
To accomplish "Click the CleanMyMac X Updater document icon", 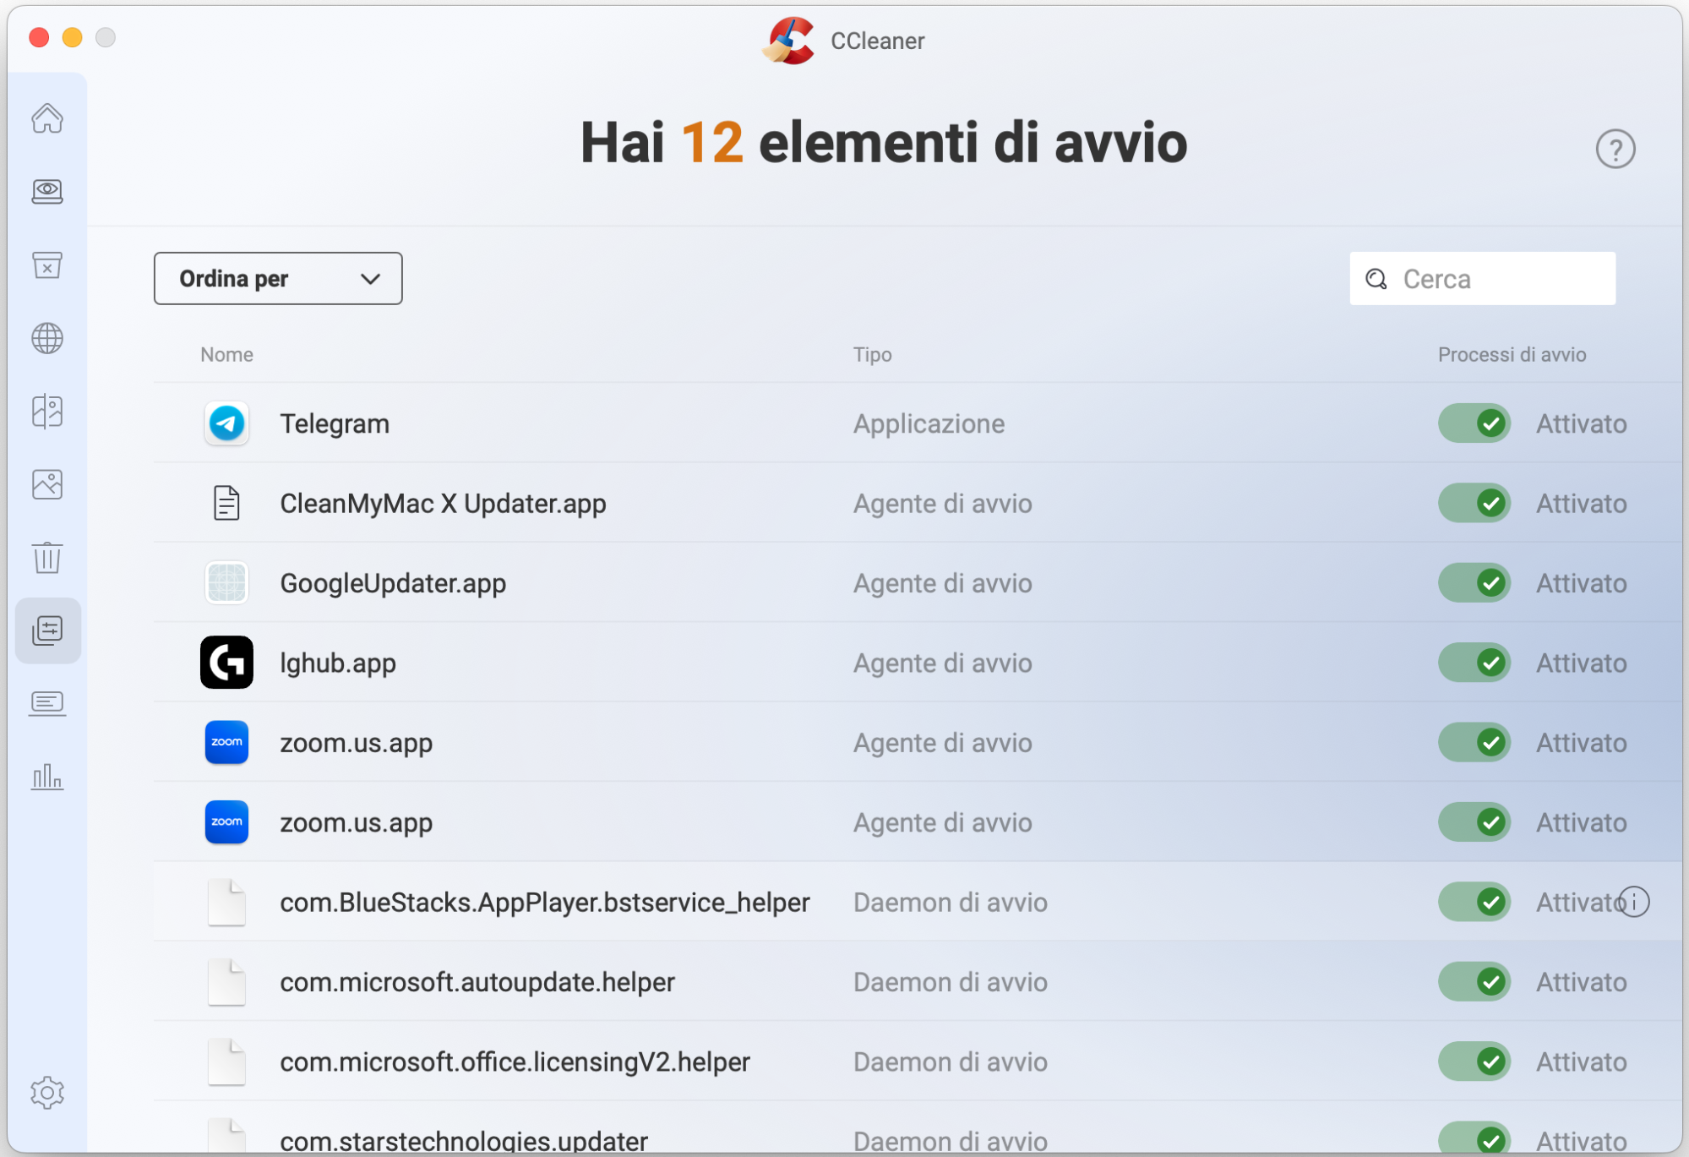I will coord(226,504).
